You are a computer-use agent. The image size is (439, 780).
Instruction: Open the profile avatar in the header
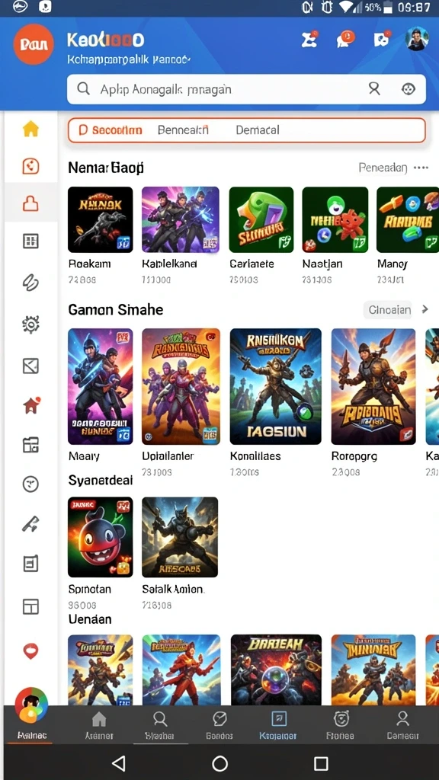417,39
